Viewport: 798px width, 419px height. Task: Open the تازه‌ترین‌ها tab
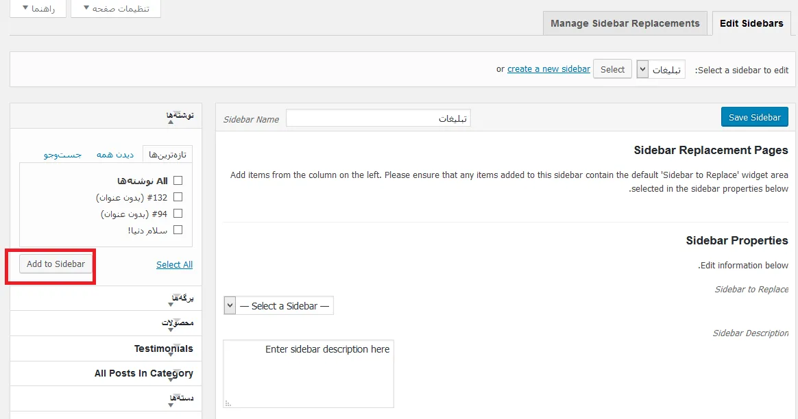(x=167, y=155)
